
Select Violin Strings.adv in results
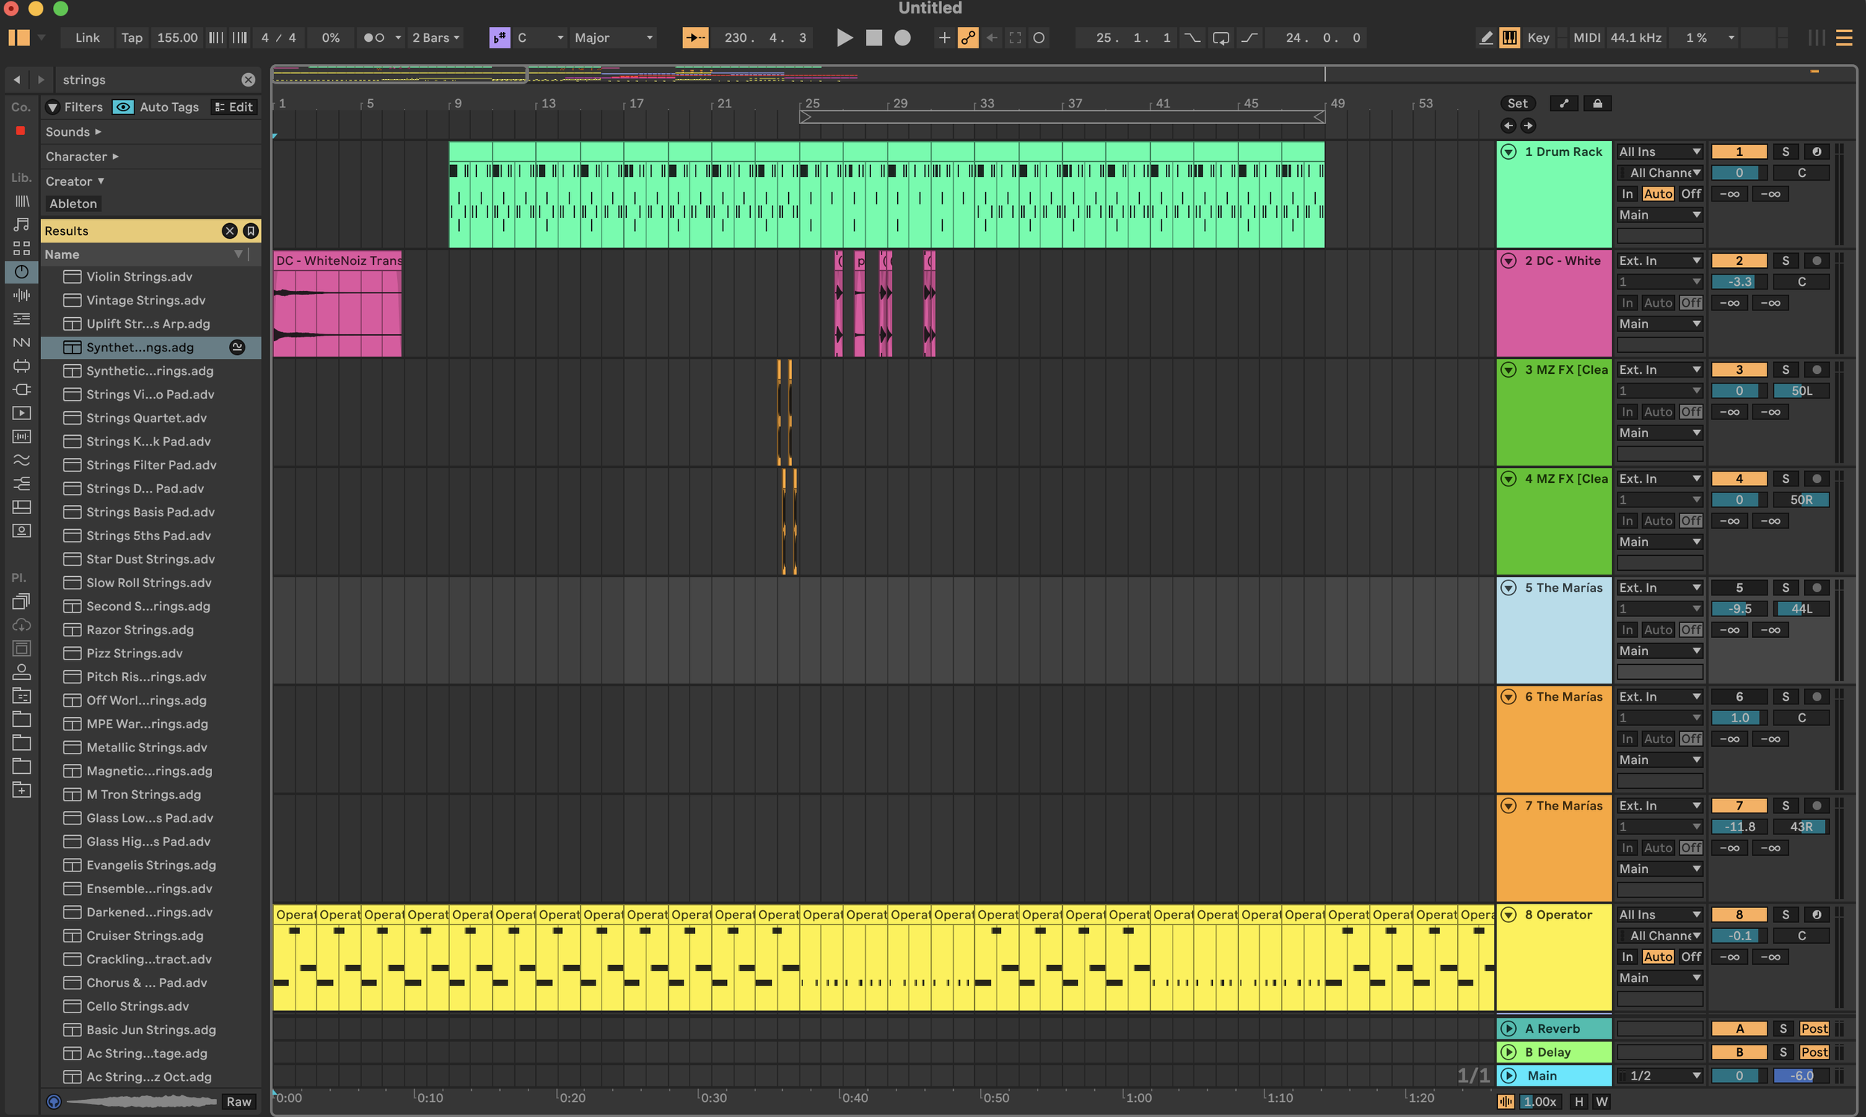[x=140, y=277]
